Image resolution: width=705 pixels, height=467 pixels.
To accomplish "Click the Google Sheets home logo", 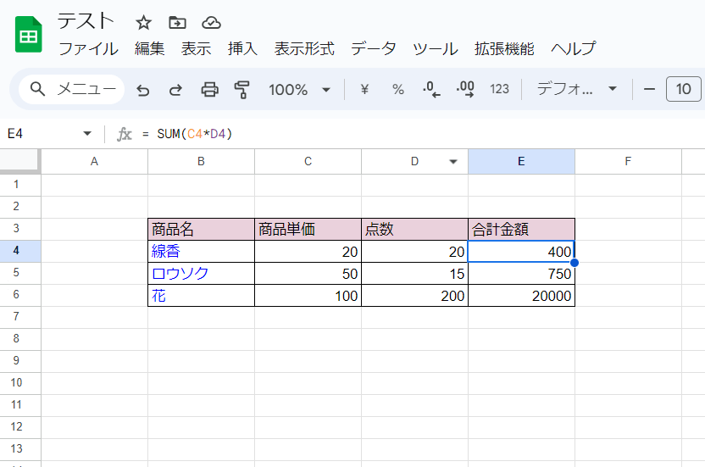I will coord(29,35).
